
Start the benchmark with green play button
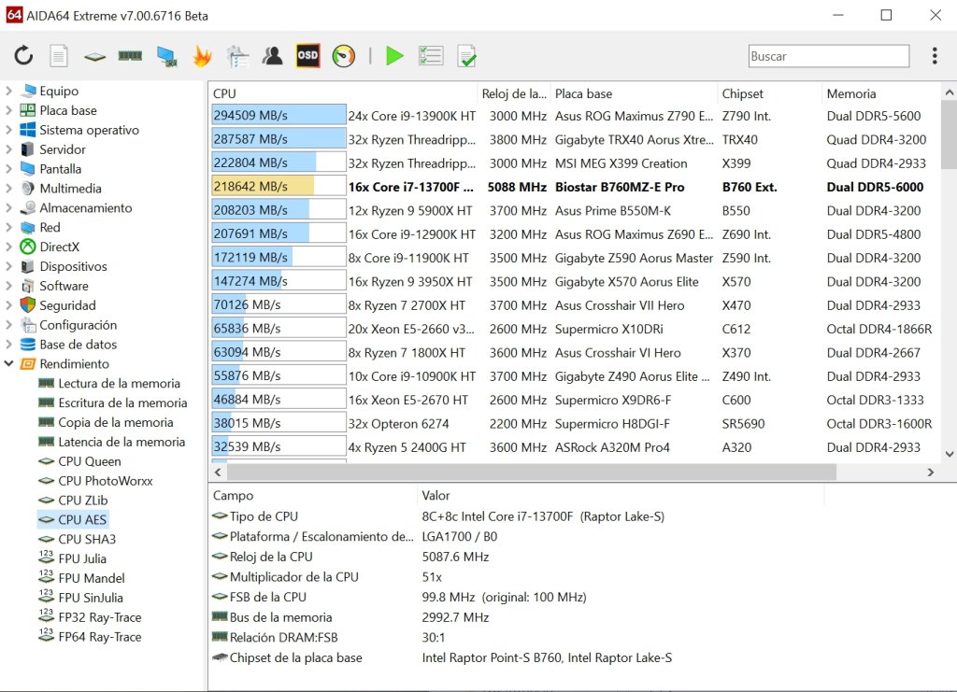[x=395, y=56]
